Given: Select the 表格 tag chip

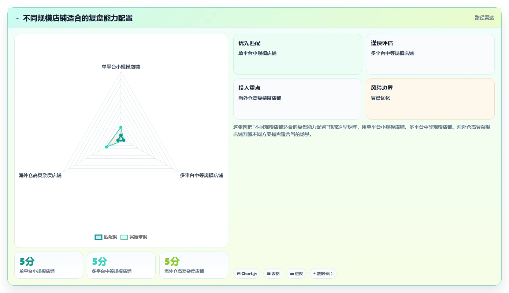Looking at the screenshot, I should tap(273, 274).
